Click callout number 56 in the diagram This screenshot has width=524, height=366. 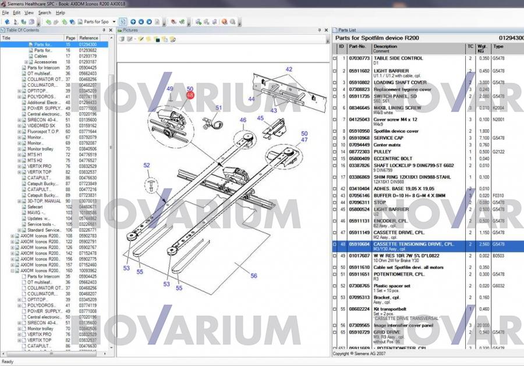pos(254,276)
